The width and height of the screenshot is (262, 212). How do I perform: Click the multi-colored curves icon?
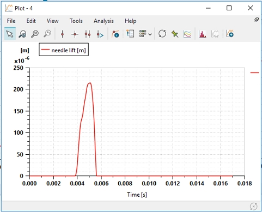[x=187, y=34]
